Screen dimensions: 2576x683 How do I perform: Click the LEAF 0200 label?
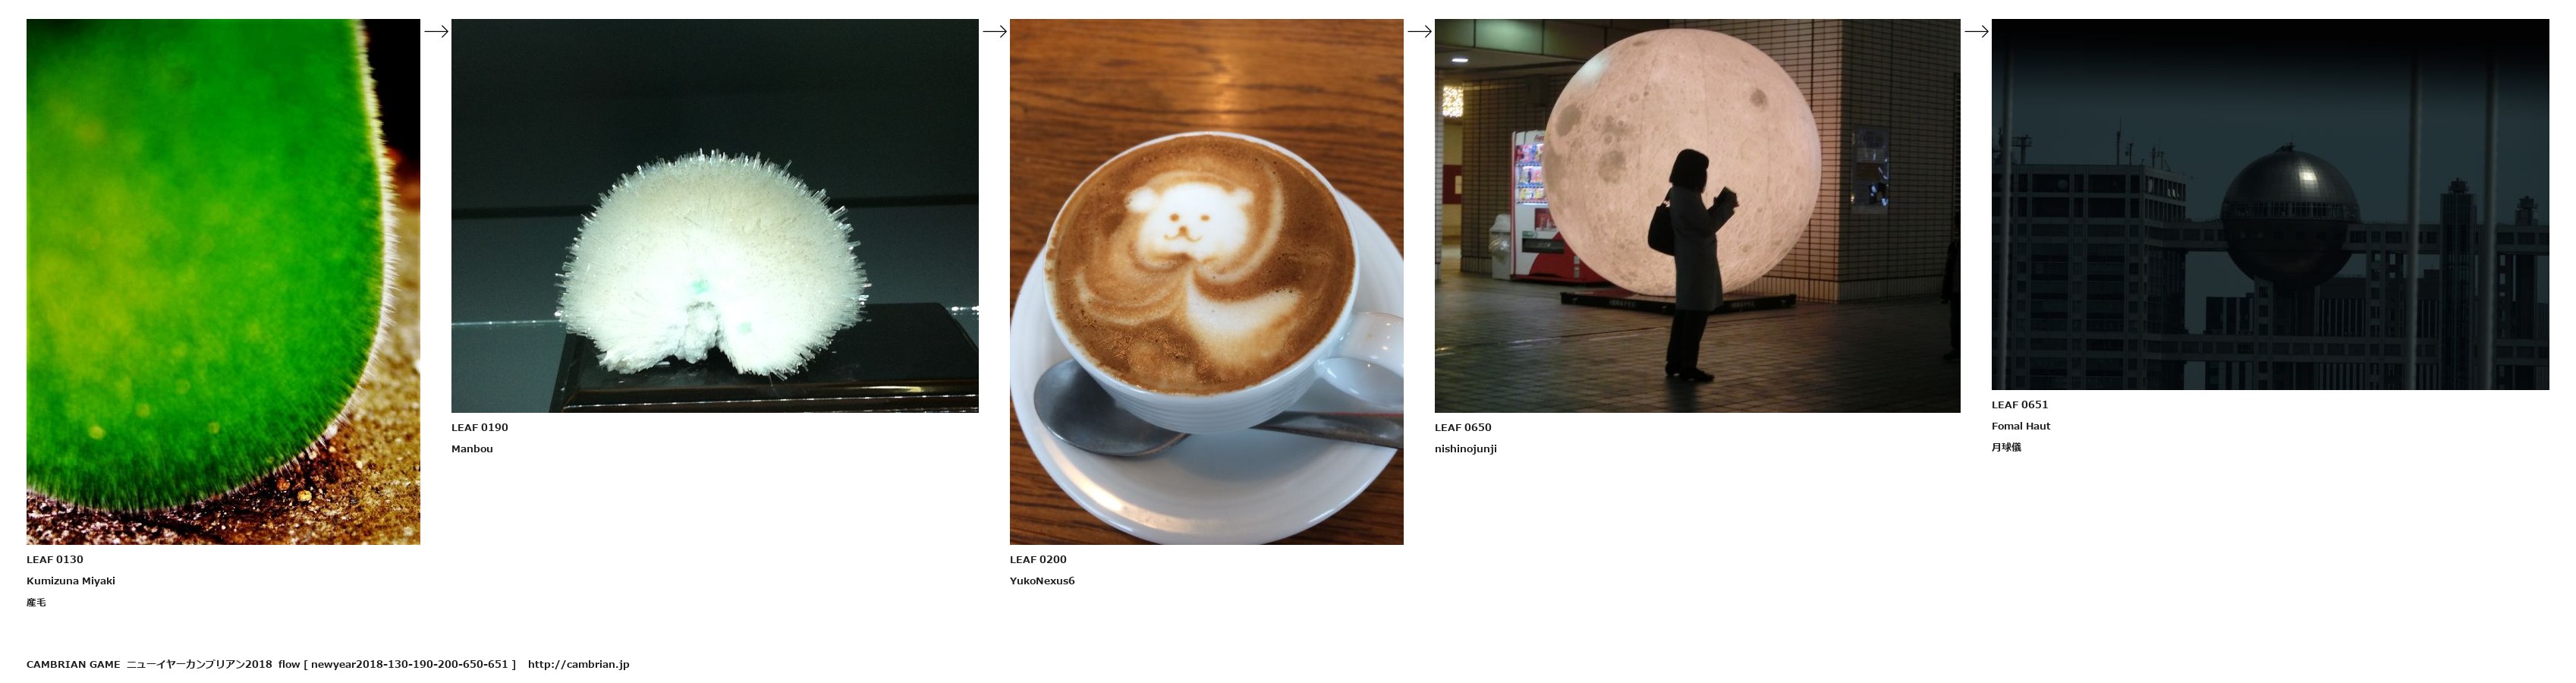click(1038, 559)
